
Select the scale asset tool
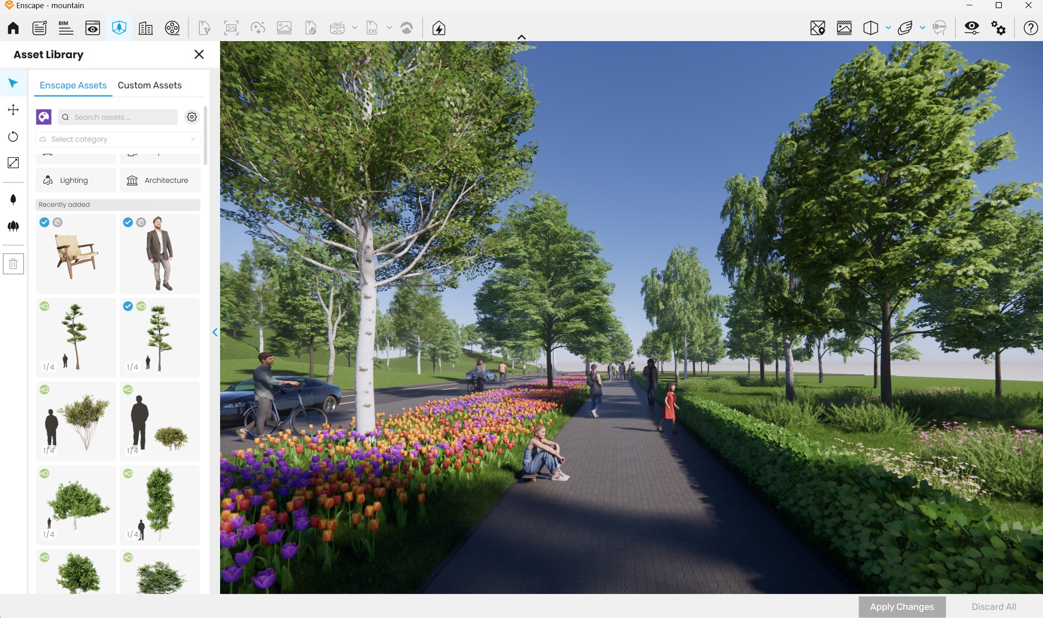click(x=13, y=163)
